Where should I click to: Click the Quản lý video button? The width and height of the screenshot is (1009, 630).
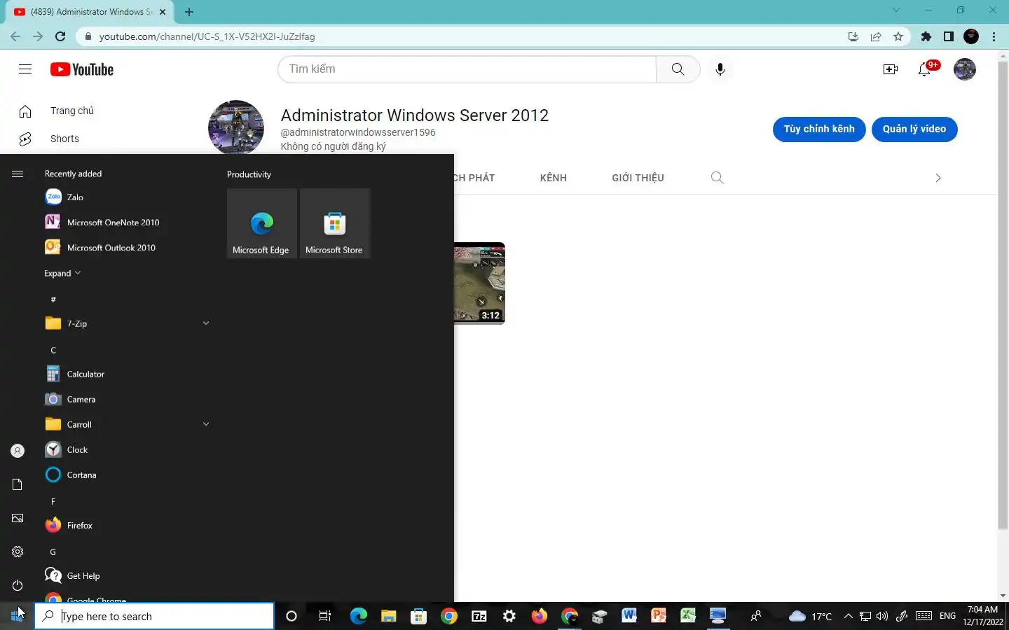pyautogui.click(x=914, y=129)
